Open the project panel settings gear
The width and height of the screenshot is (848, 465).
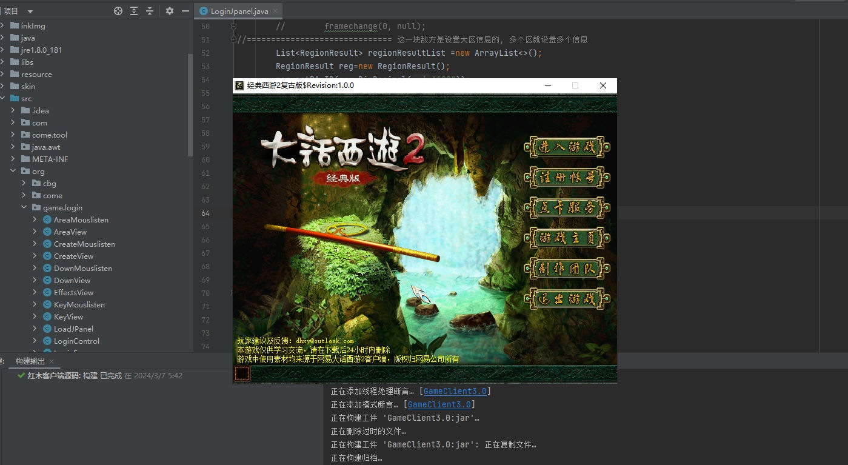point(170,10)
